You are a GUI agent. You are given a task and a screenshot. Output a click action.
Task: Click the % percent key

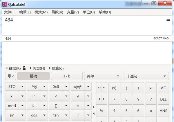pos(101,111)
